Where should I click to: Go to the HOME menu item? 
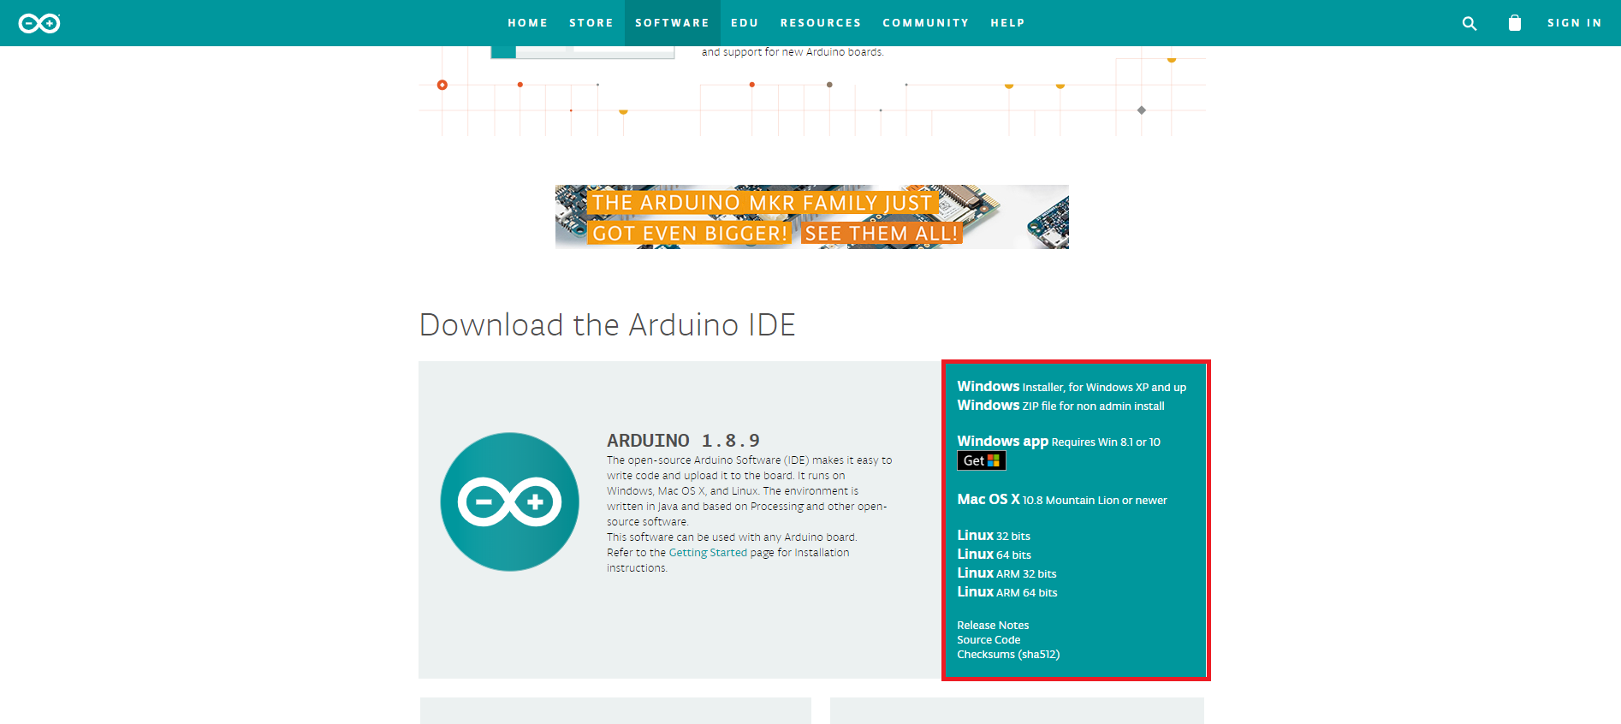[527, 23]
